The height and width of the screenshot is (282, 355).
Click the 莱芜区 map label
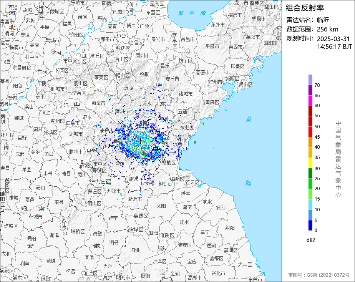(x=101, y=77)
